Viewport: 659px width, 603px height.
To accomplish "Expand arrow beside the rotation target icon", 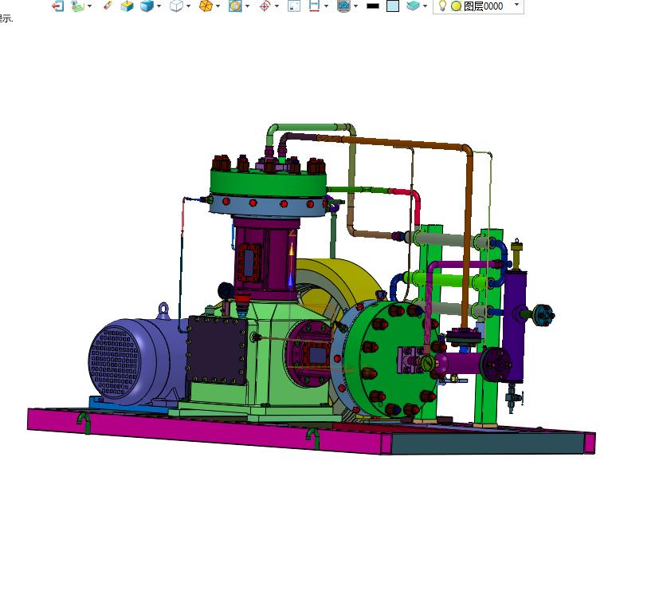I will [x=277, y=6].
